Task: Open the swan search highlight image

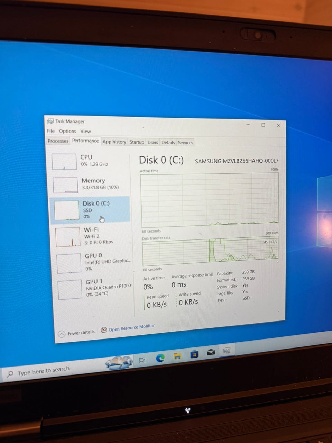Action: pyautogui.click(x=119, y=362)
